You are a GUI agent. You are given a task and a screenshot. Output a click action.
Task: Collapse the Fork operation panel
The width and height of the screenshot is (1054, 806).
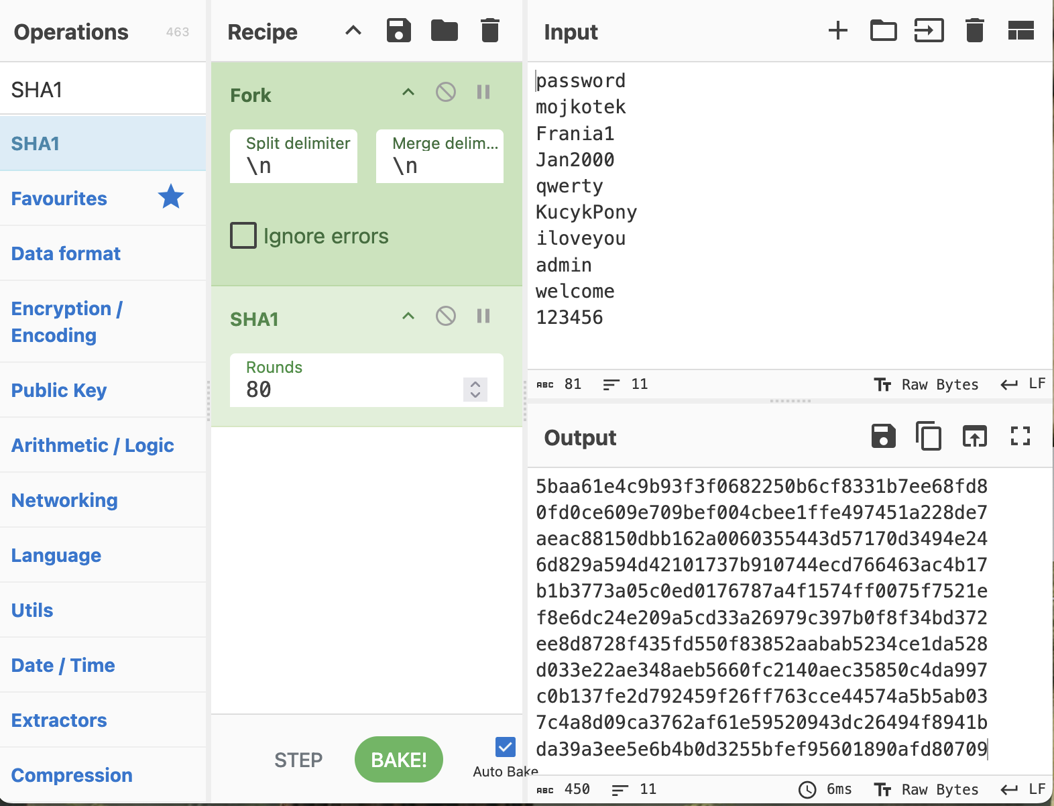click(x=408, y=92)
